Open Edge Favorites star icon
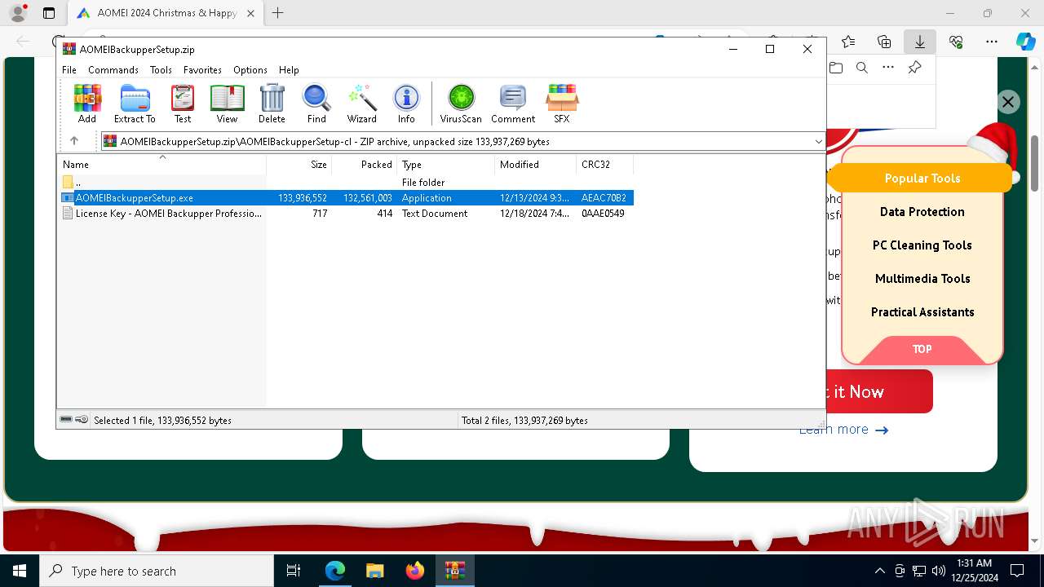The height and width of the screenshot is (587, 1044). click(848, 42)
